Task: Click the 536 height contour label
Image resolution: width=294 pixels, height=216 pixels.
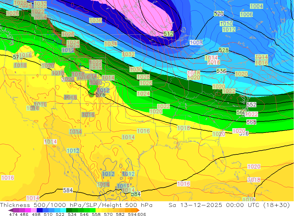Action: pos(221,71)
